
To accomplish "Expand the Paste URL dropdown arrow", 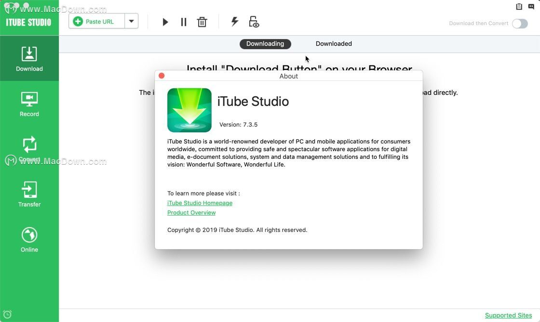I will pos(132,21).
